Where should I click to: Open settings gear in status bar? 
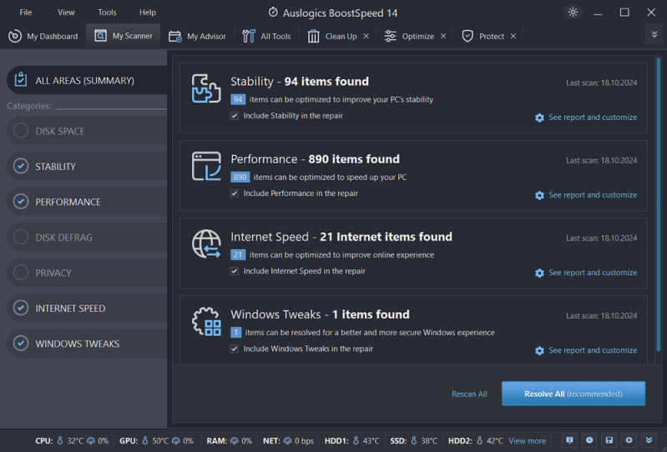629,440
